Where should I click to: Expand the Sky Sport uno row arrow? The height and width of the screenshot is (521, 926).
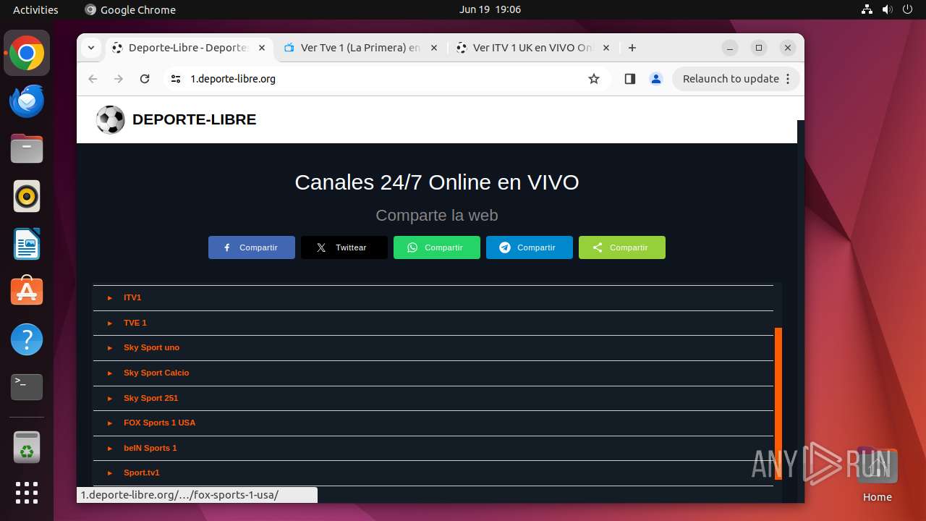pyautogui.click(x=110, y=348)
